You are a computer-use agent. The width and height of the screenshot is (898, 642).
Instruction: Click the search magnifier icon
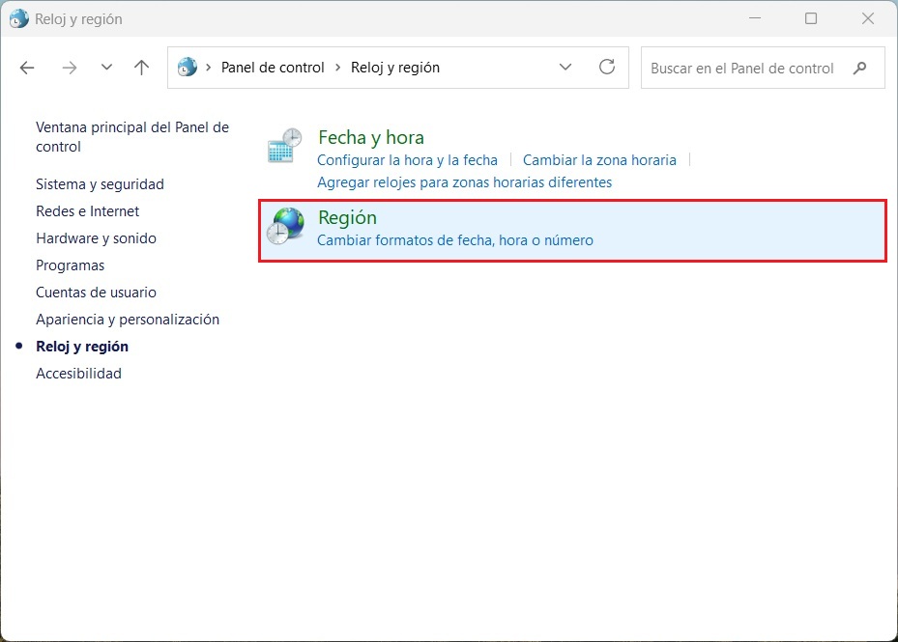coord(858,68)
